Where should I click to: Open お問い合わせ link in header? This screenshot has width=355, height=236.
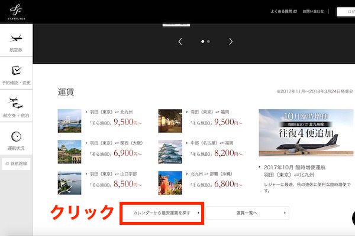(x=313, y=11)
